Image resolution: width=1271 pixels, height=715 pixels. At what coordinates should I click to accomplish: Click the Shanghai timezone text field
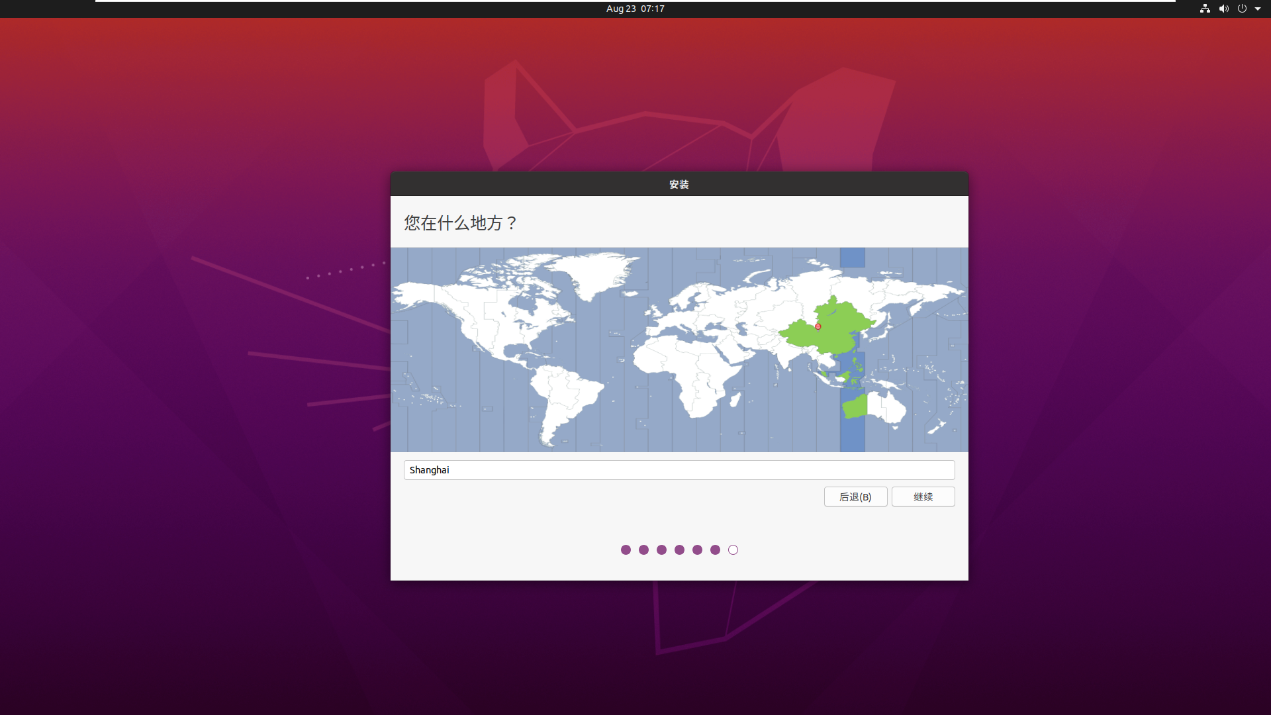(x=679, y=470)
